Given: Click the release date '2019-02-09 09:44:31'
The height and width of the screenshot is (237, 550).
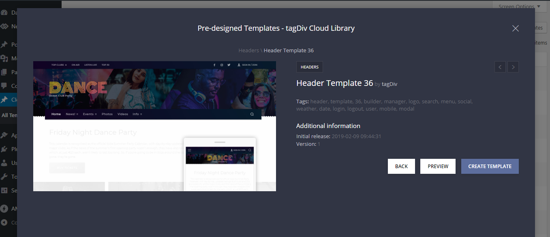Looking at the screenshot, I should pyautogui.click(x=356, y=136).
